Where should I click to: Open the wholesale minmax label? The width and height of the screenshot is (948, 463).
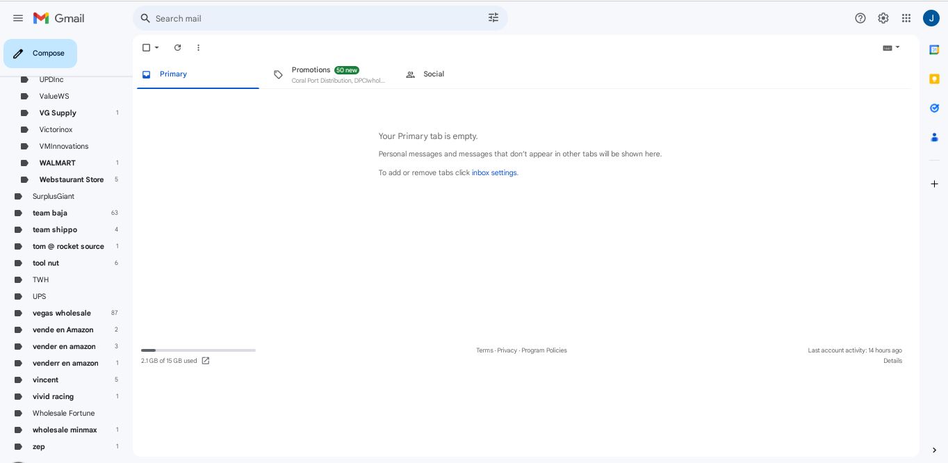(x=65, y=430)
